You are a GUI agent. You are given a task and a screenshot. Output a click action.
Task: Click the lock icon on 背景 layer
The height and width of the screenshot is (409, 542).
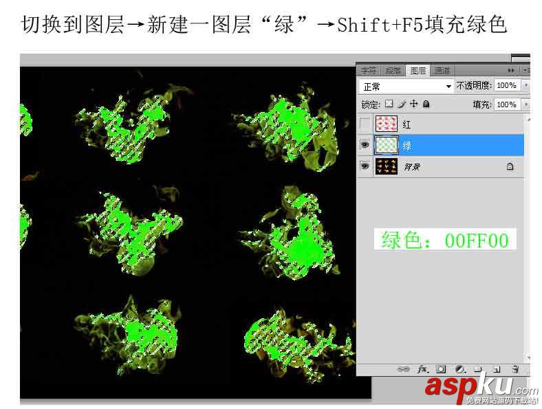click(510, 166)
